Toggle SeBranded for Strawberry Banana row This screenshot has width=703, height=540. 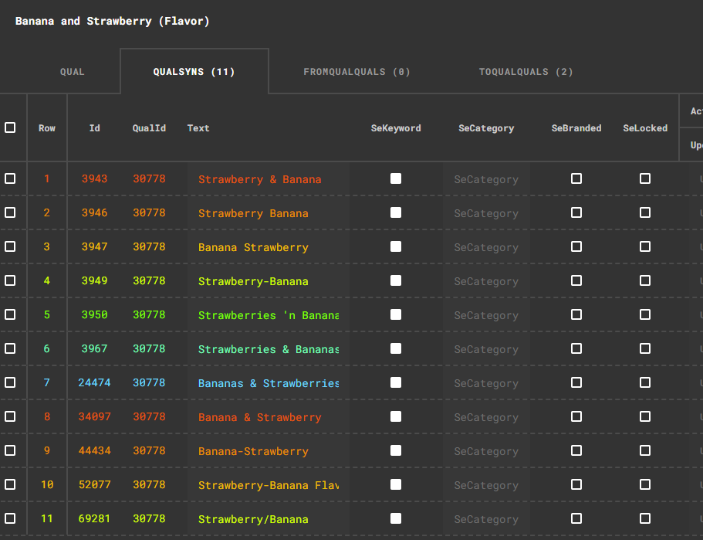(x=576, y=212)
